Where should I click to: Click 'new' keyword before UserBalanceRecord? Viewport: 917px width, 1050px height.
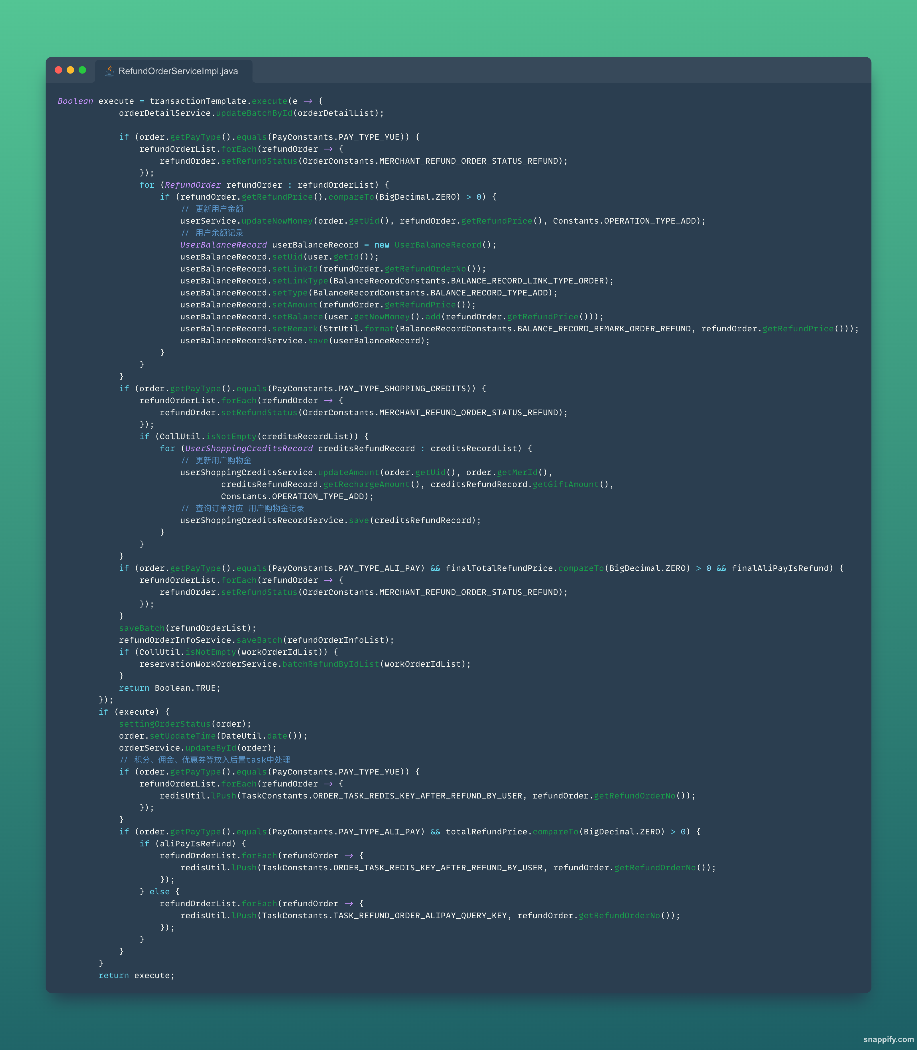(x=381, y=245)
